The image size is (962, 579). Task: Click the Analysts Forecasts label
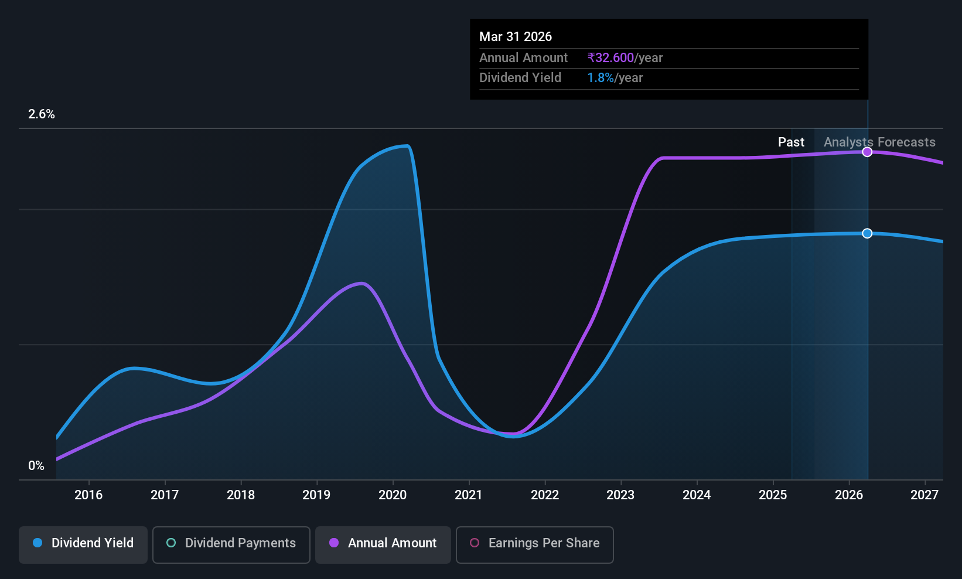point(879,142)
